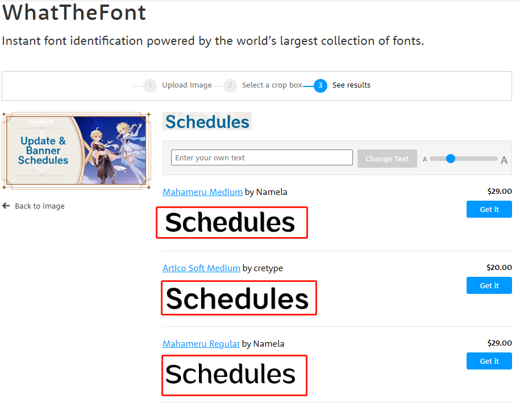Click the preview font size slider

click(x=463, y=159)
